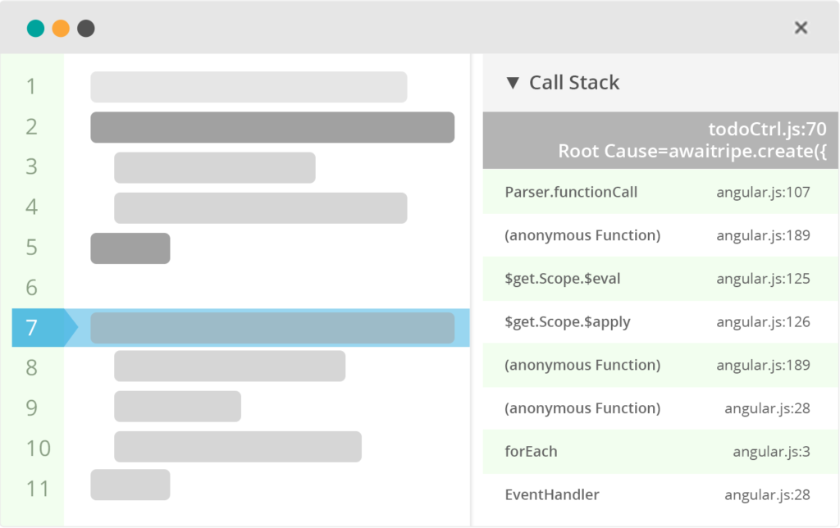Select the Parser.functionCall stack frame
Screen dimensions: 840x528
coord(571,192)
